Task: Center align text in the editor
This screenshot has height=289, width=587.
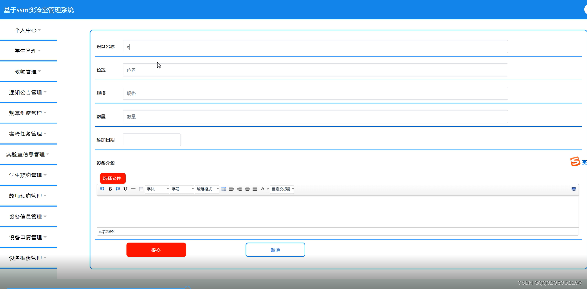Action: click(x=247, y=189)
